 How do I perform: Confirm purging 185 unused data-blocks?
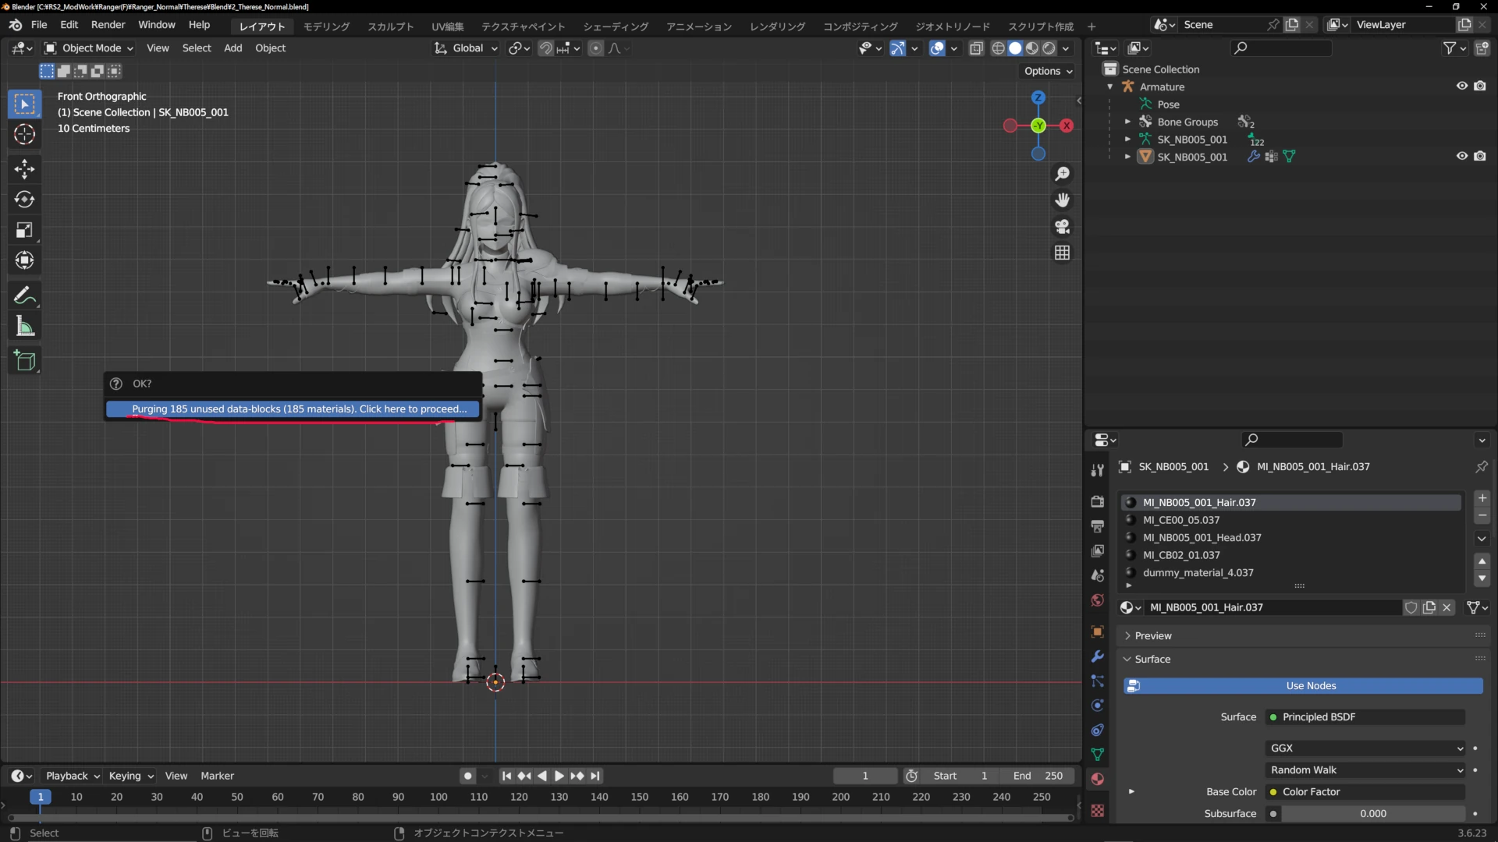(293, 409)
